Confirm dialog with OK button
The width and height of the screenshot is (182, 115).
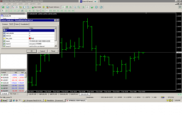31,51
